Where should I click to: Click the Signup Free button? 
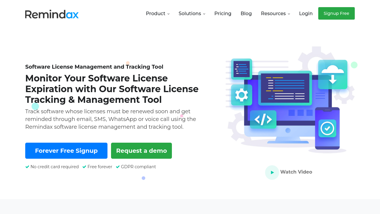coord(336,13)
